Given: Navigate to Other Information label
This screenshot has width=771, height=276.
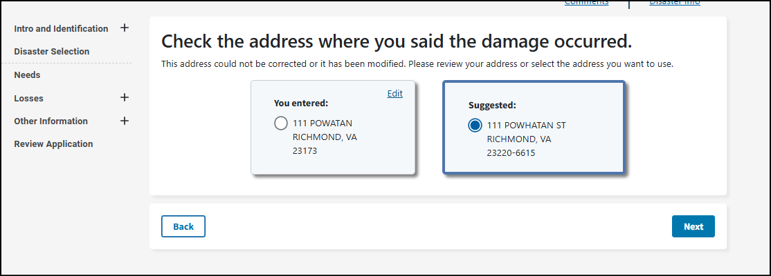Looking at the screenshot, I should 51,121.
